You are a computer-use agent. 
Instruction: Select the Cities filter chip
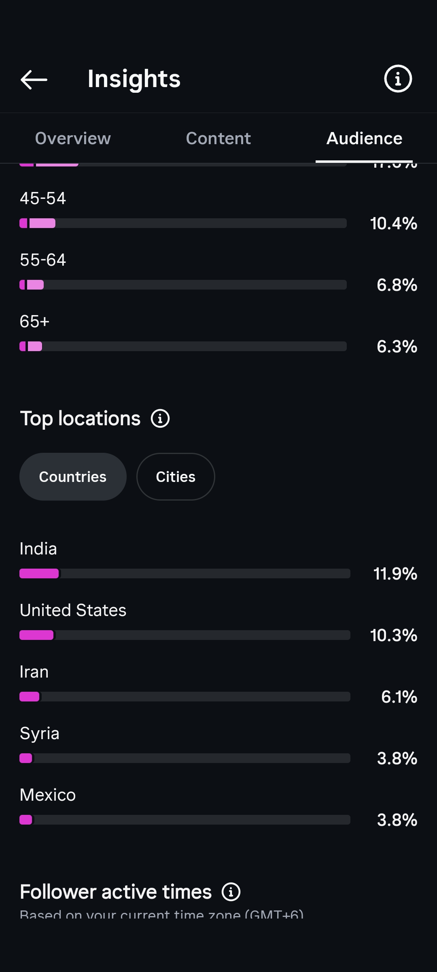[176, 477]
